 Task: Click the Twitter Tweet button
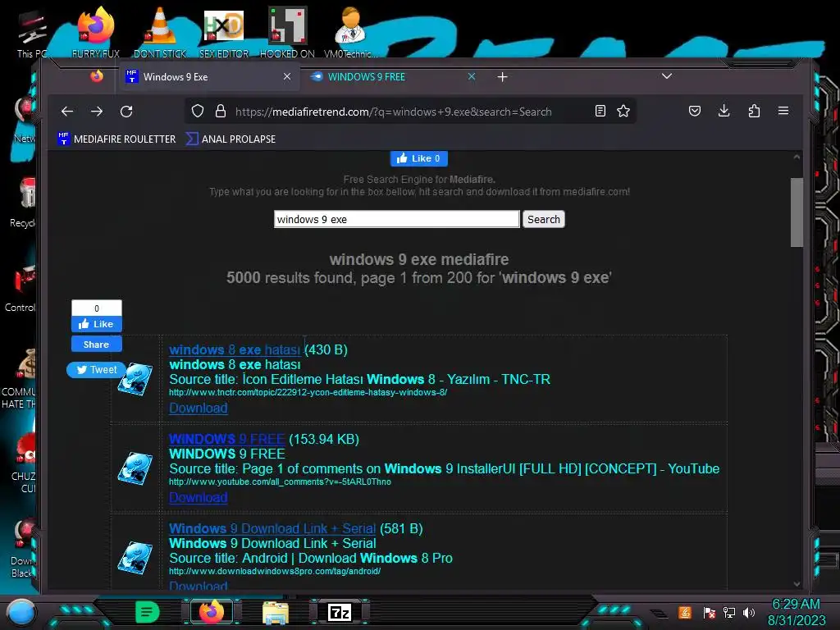pos(96,370)
